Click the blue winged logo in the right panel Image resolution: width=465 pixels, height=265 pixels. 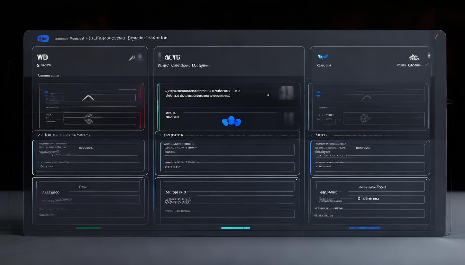323,57
